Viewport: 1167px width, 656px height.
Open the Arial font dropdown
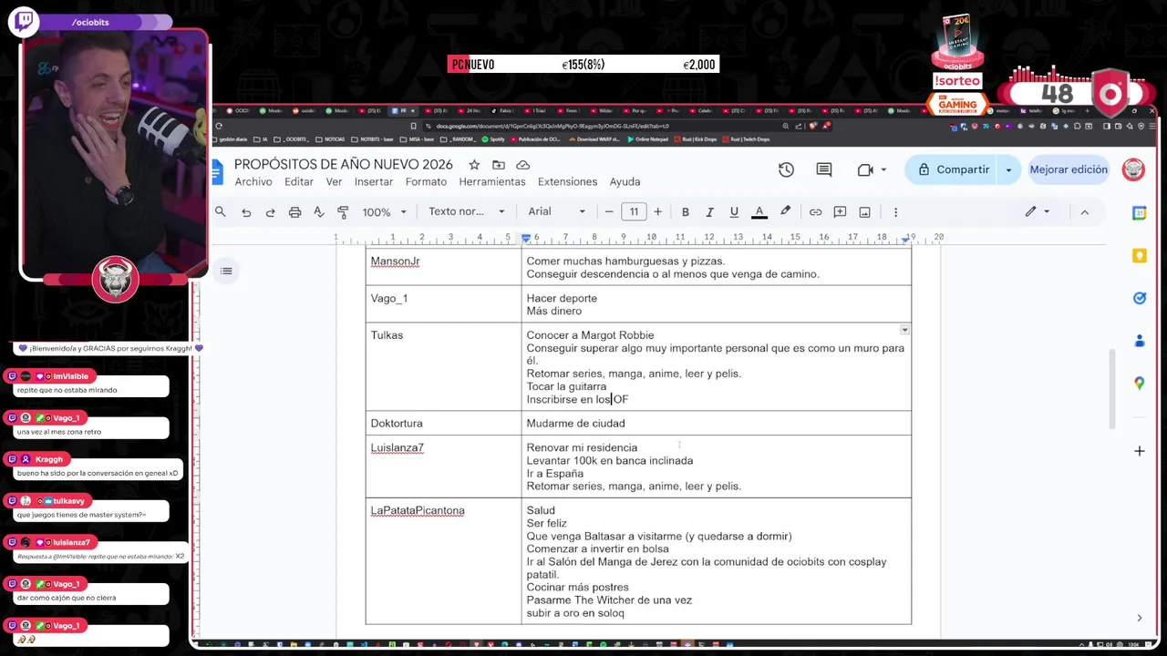tap(557, 211)
